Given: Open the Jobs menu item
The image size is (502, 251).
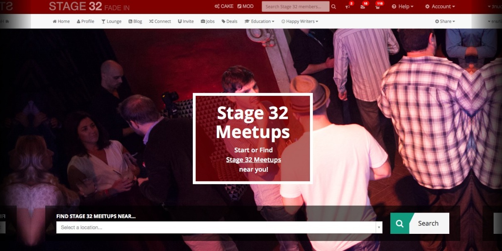Looking at the screenshot, I should pos(207,21).
